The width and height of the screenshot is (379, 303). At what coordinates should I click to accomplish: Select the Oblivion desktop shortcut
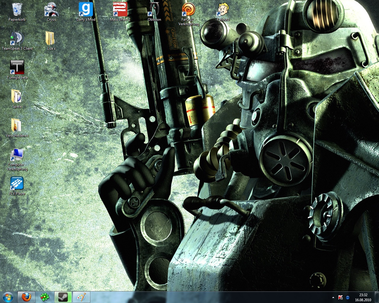154,12
